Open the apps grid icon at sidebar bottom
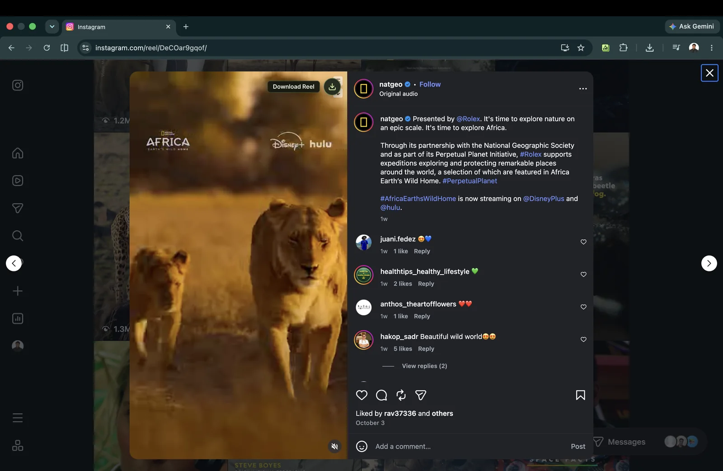Viewport: 723px width, 471px height. (18, 446)
